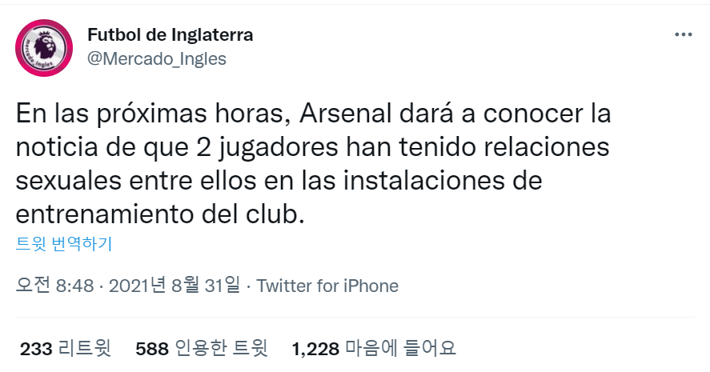Click the 588 quote tweet count number
Image resolution: width=710 pixels, height=372 pixels.
click(x=152, y=349)
